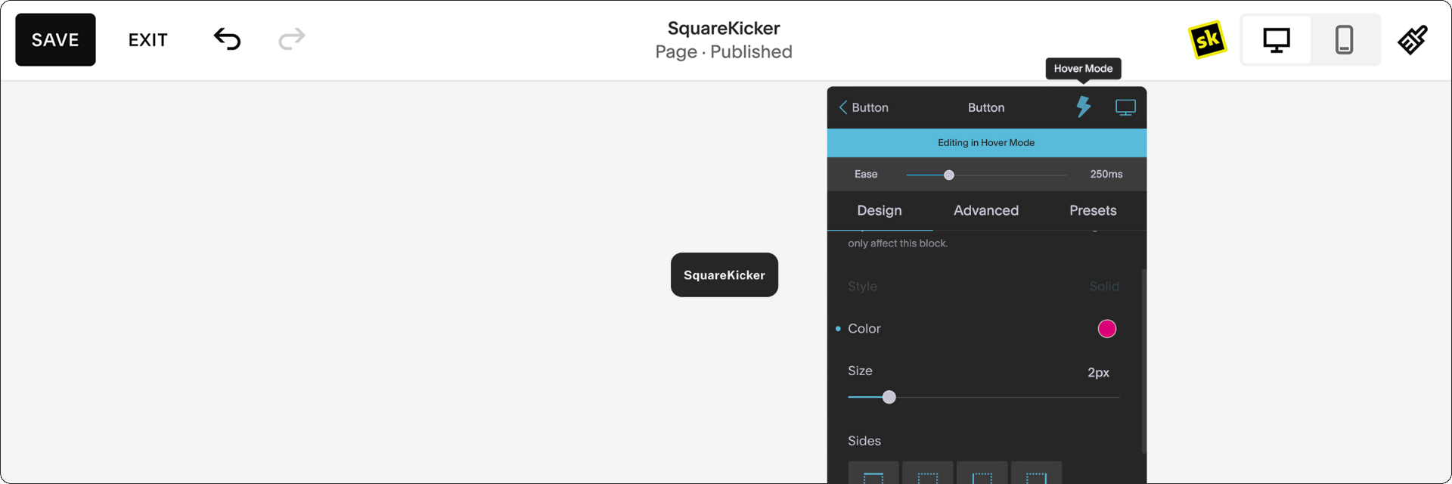1452x484 pixels.
Task: Adjust the Size slider handle
Action: [889, 397]
